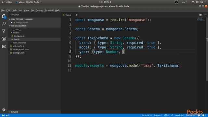Open the Selection menu

tap(17, 10)
